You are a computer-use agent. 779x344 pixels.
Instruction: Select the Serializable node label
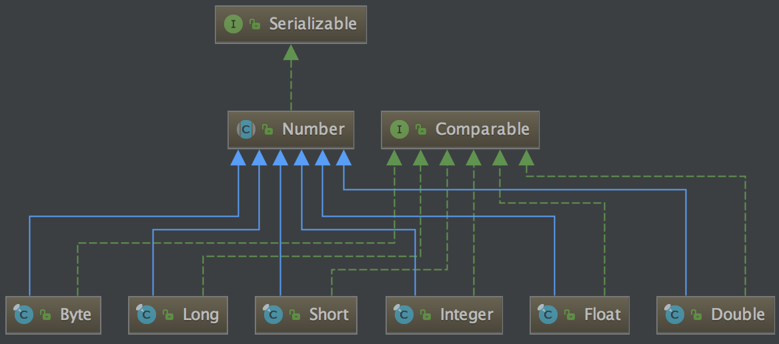coord(313,25)
